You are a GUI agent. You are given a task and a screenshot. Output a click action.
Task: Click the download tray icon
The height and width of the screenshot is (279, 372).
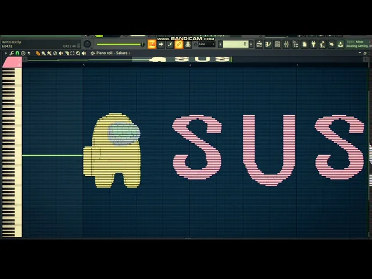(x=341, y=44)
